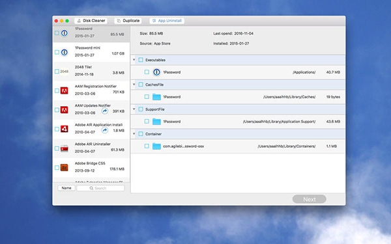Click the magnifier icon in the search field
This screenshot has height=244, width=391.
coord(91,188)
